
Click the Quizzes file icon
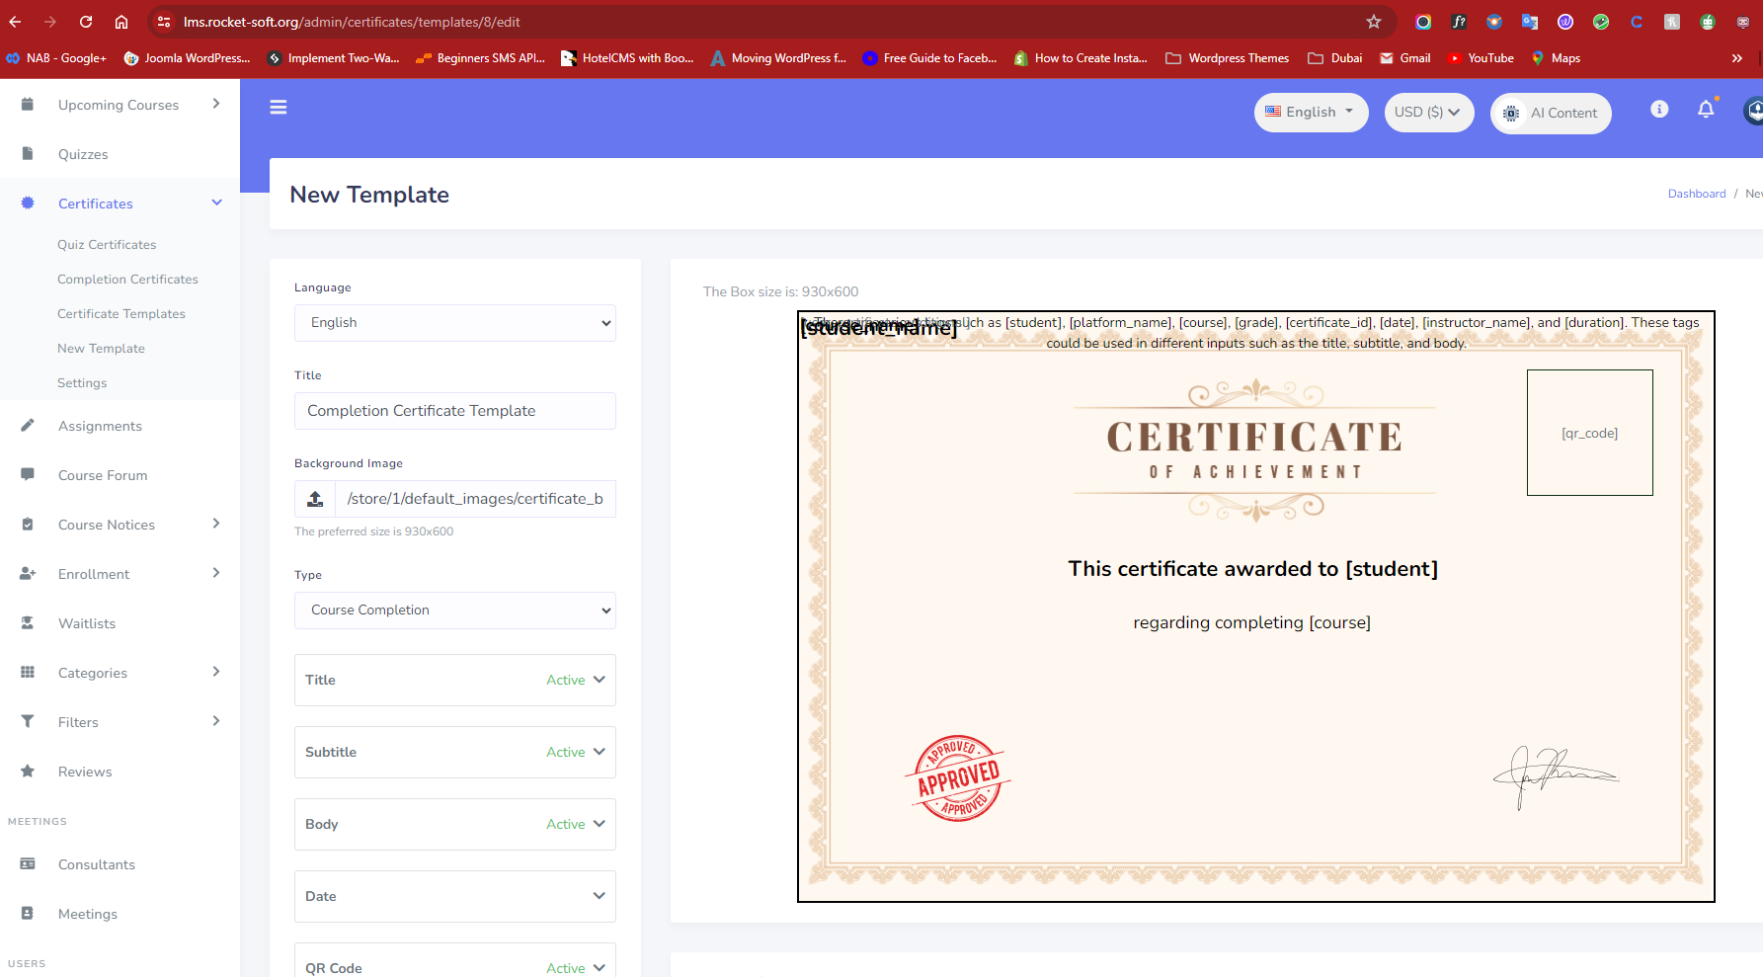pos(28,153)
